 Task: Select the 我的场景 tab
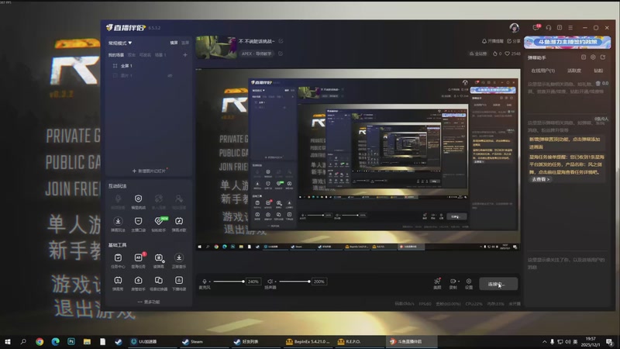[115, 55]
